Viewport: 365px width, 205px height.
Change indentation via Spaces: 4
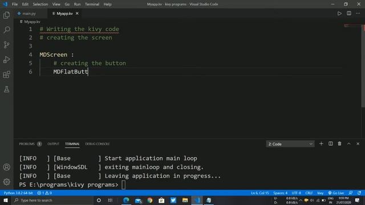[x=280, y=193]
